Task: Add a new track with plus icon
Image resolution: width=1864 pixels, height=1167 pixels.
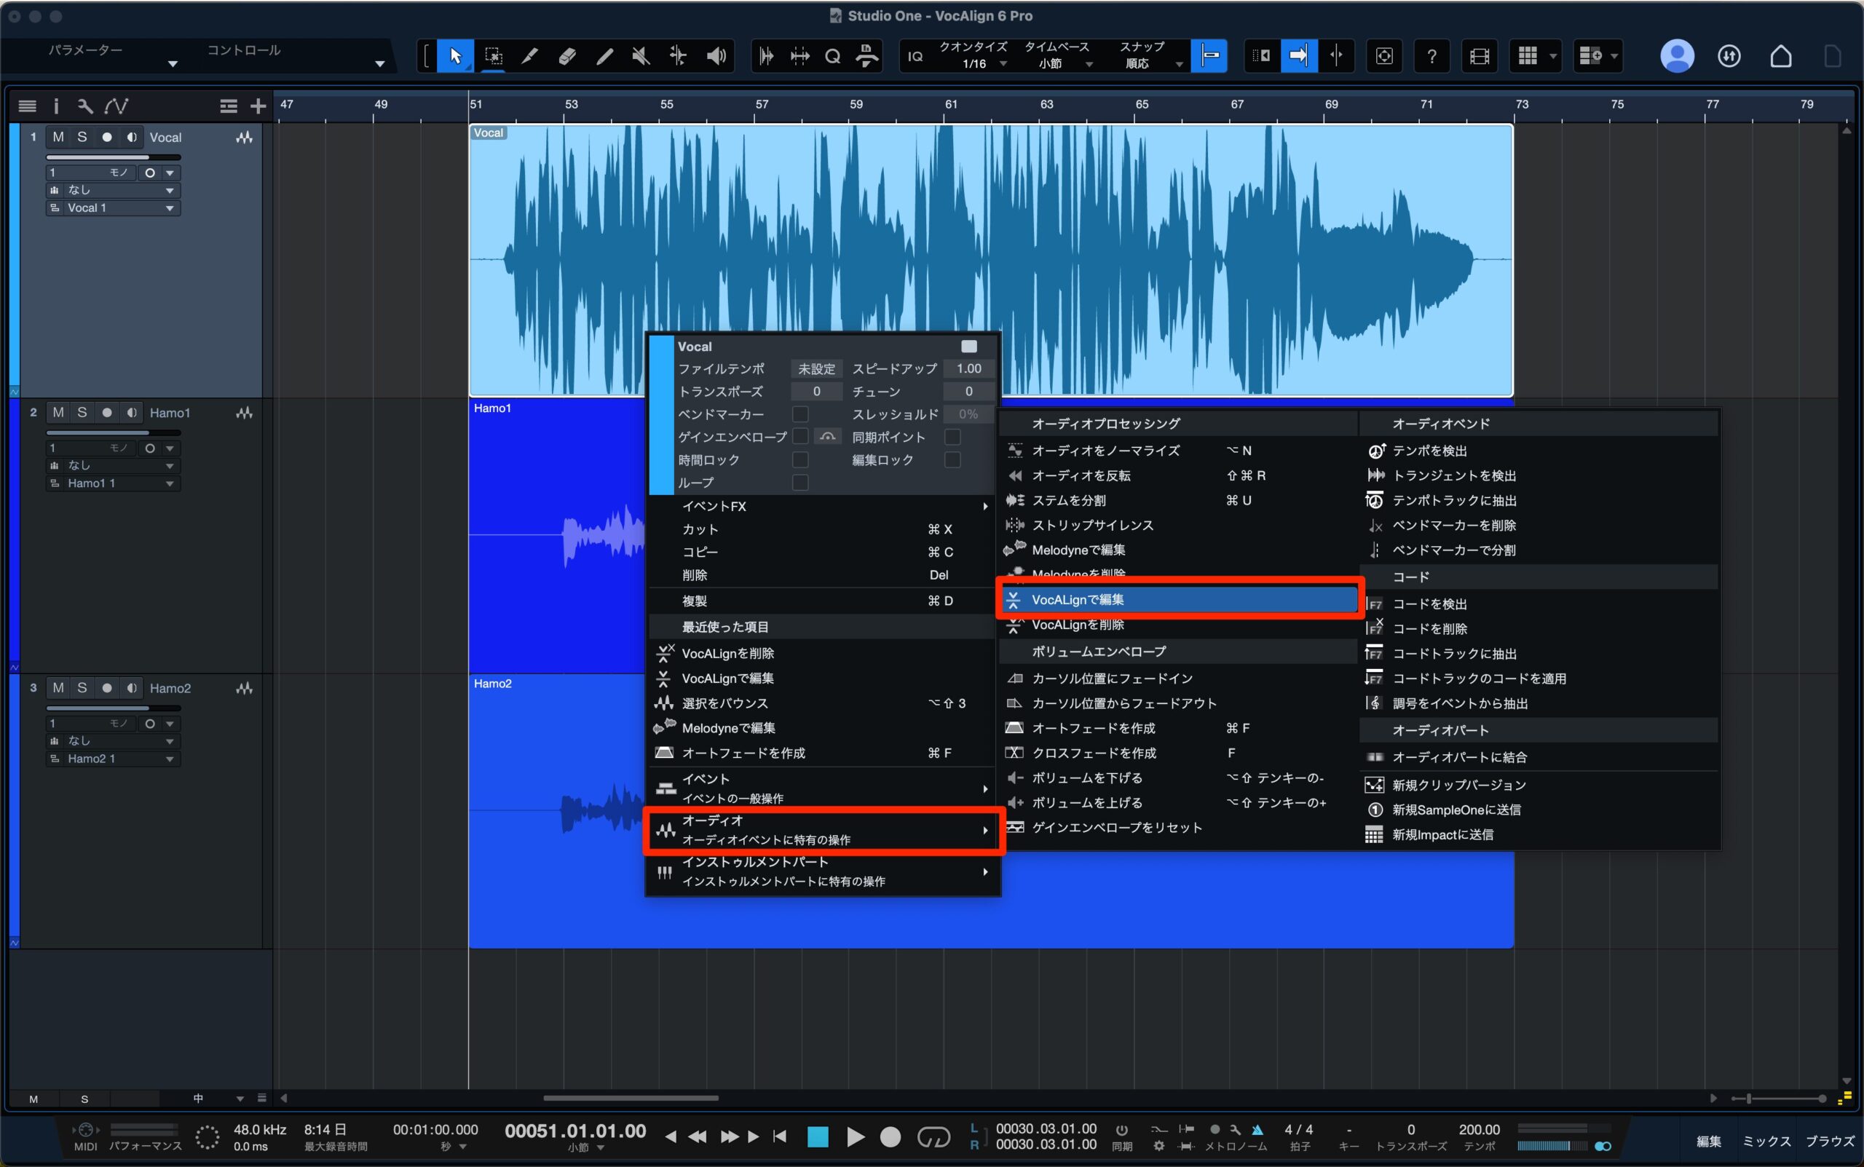Action: pyautogui.click(x=258, y=106)
